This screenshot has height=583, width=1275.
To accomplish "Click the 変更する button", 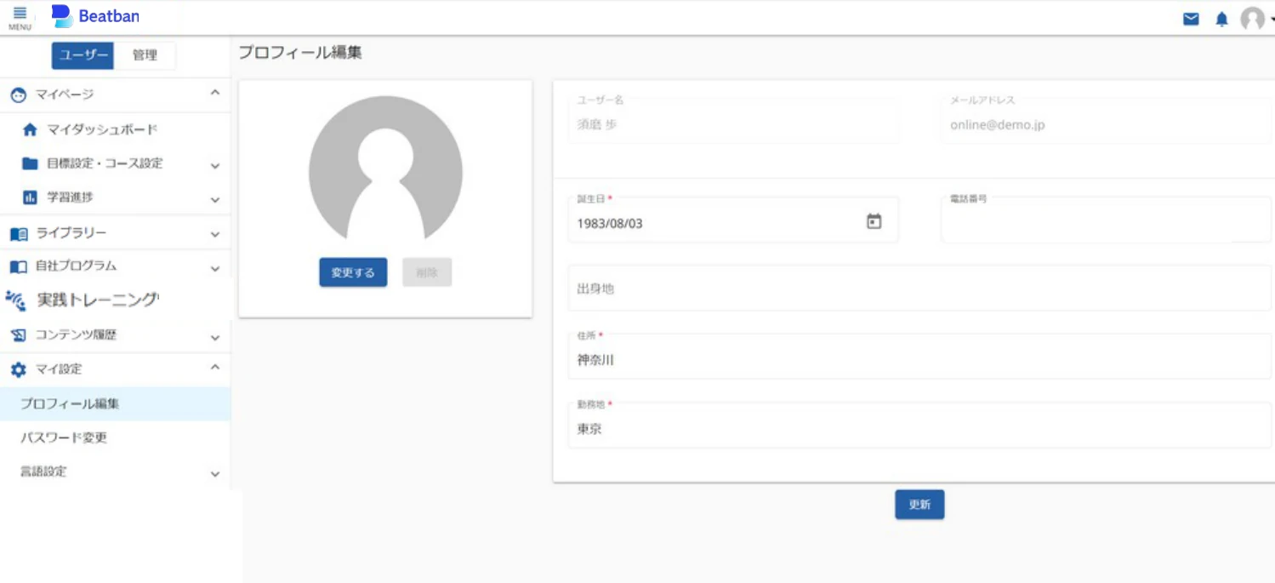I will click(353, 272).
